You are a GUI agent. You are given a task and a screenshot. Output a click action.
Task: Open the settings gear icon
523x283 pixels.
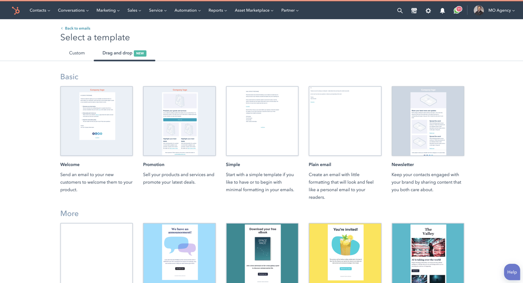(428, 10)
